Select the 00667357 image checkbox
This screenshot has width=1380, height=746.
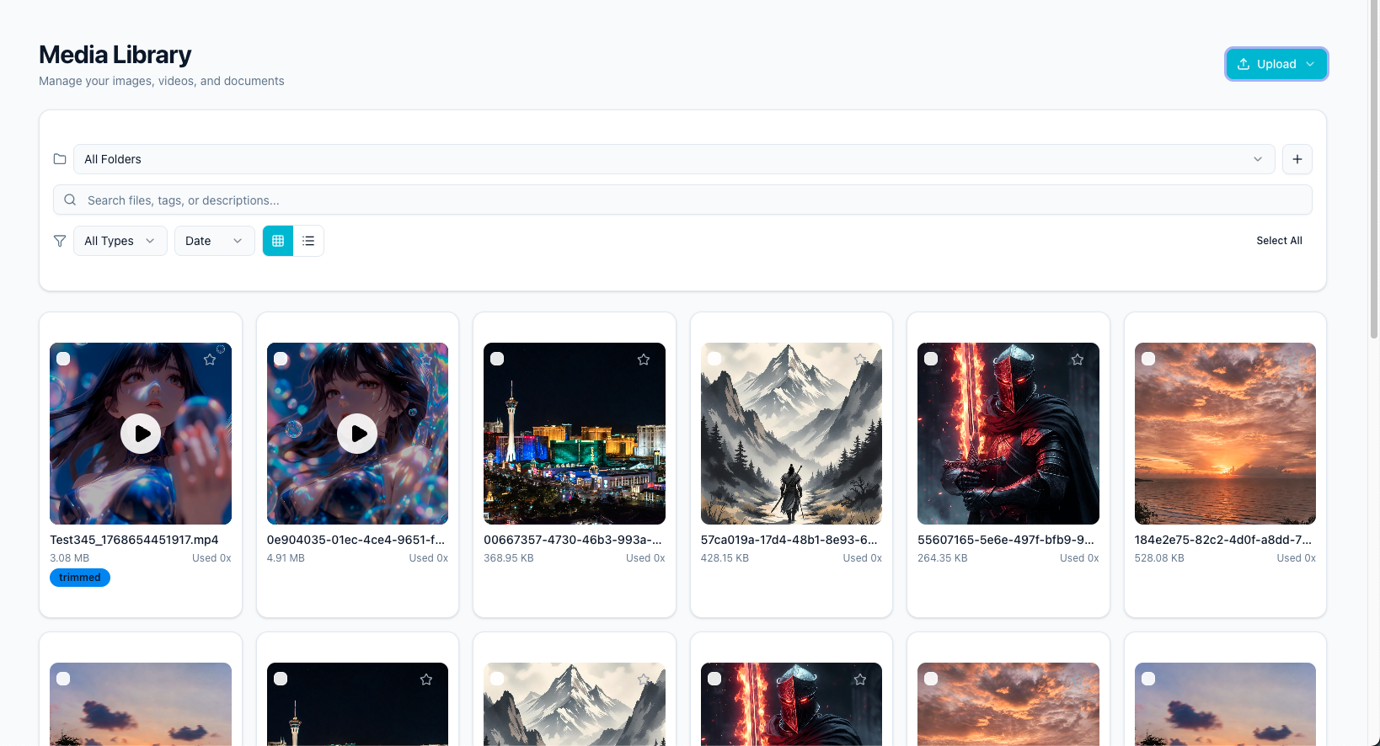click(497, 359)
